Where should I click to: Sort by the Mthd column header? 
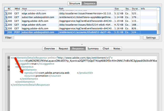(17, 9)
